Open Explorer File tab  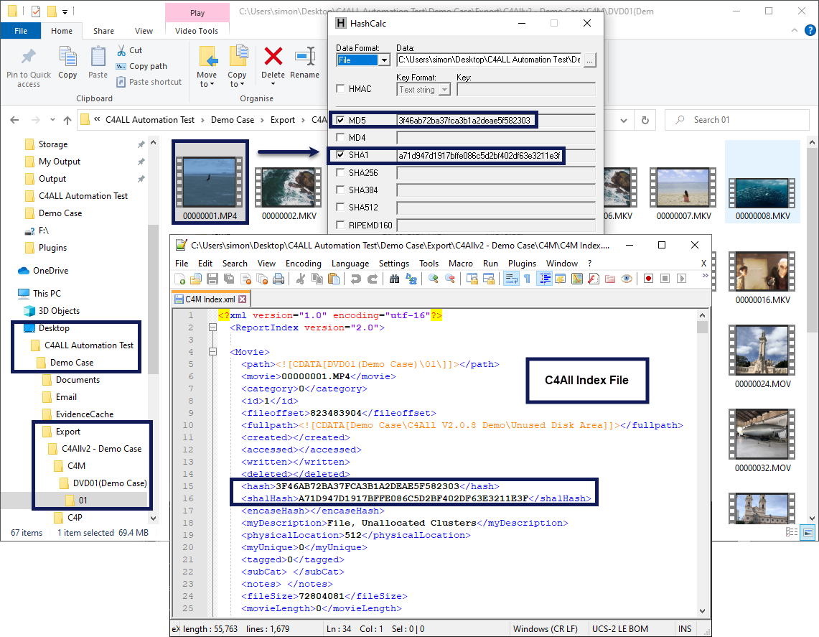click(21, 31)
